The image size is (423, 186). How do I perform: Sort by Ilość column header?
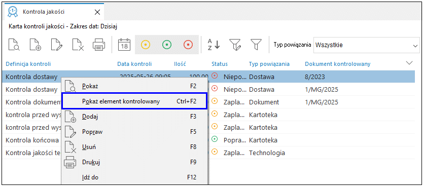181,64
